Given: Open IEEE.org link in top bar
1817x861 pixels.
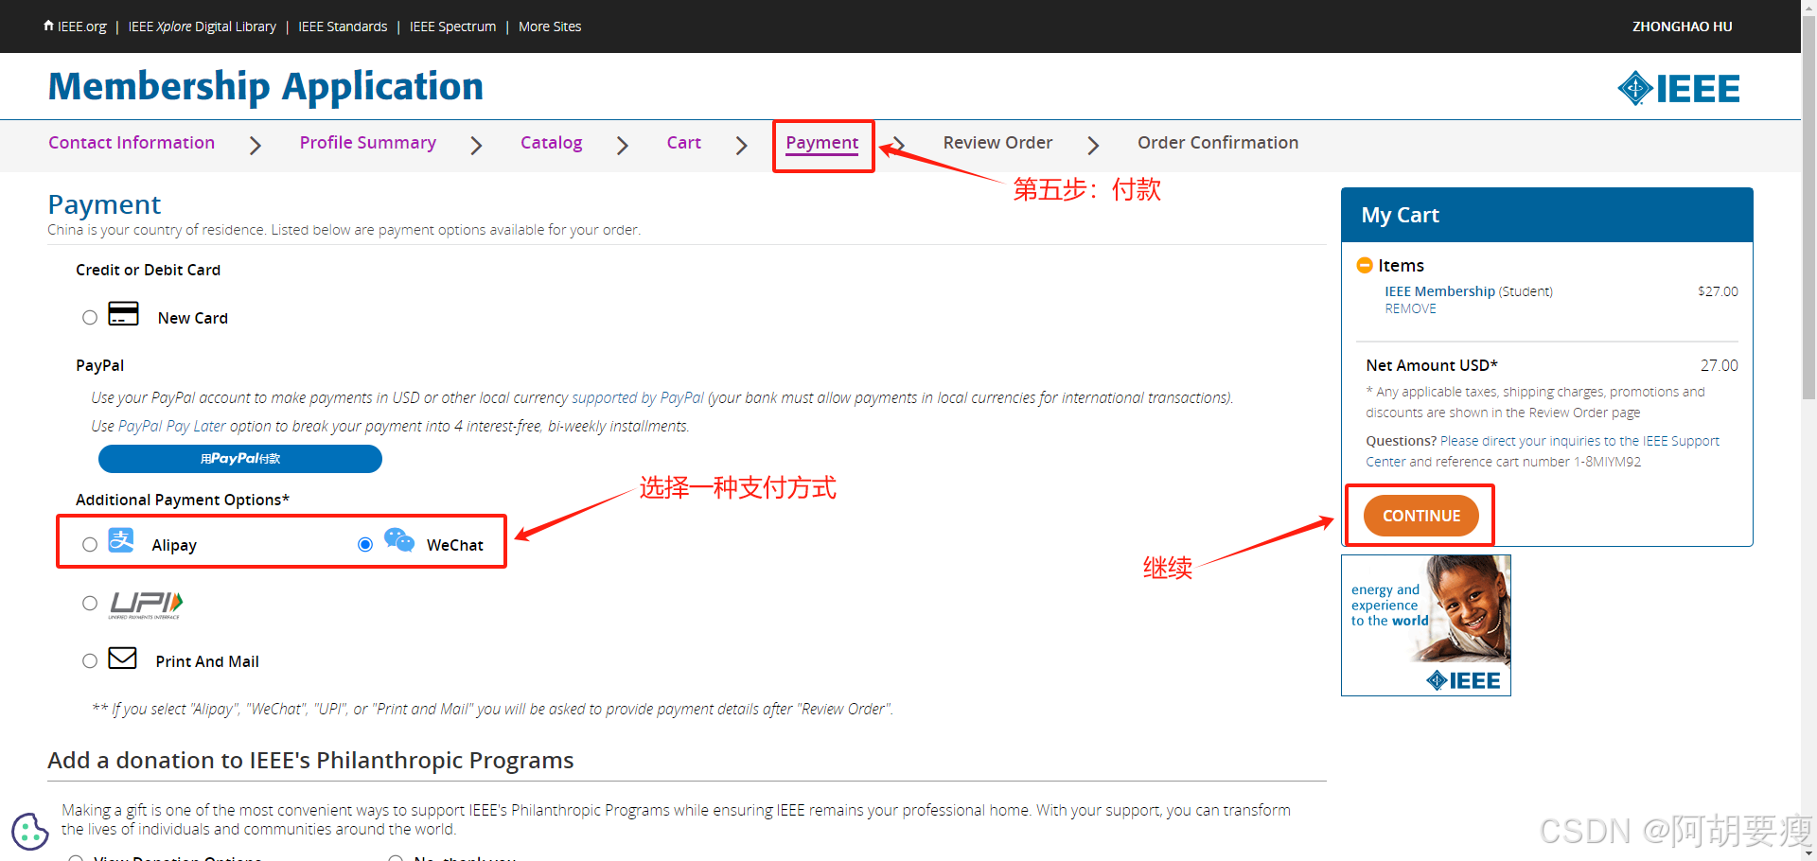Looking at the screenshot, I should pos(81,26).
